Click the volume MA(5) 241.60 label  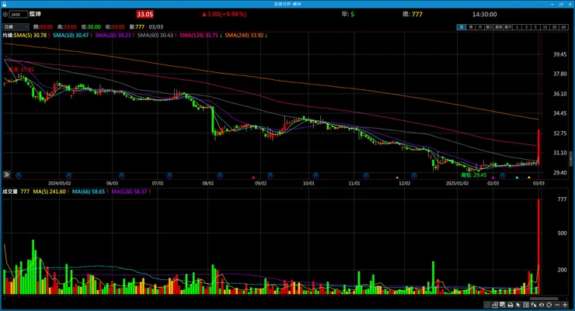(49, 192)
